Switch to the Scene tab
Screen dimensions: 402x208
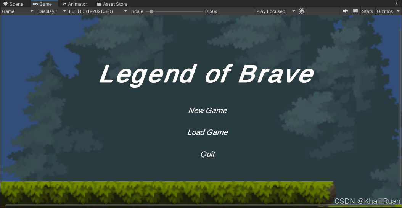click(x=13, y=4)
